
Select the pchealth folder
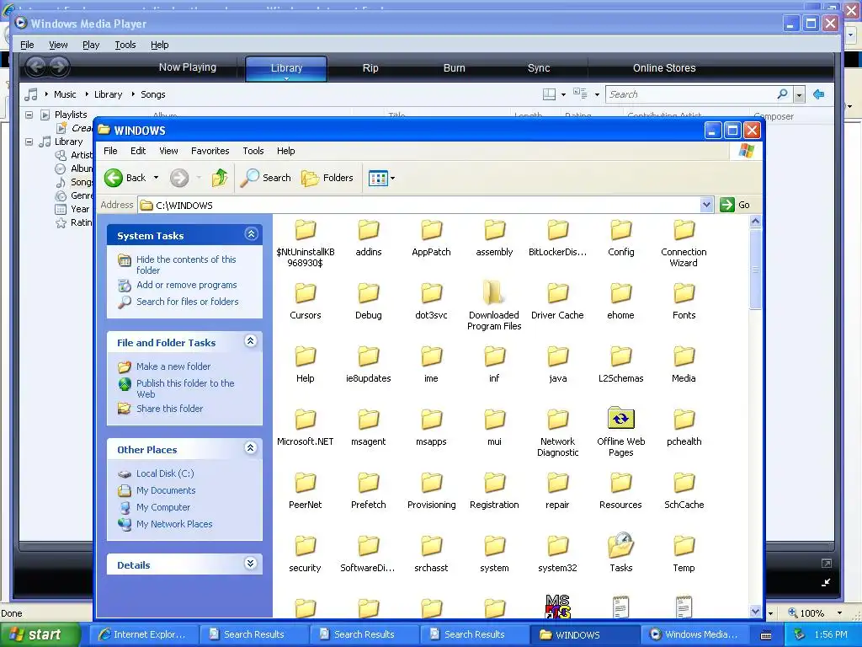tap(684, 427)
